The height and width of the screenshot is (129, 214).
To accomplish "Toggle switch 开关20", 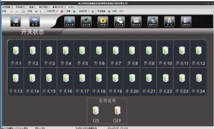I will coord(132,78).
